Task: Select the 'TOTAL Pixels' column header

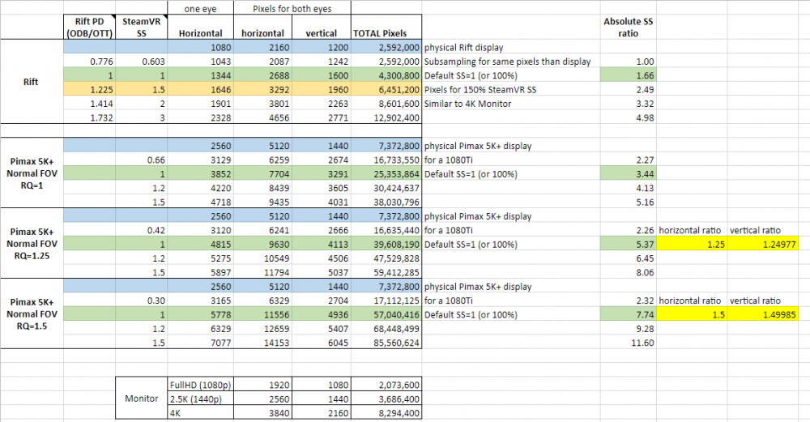Action: tap(386, 27)
